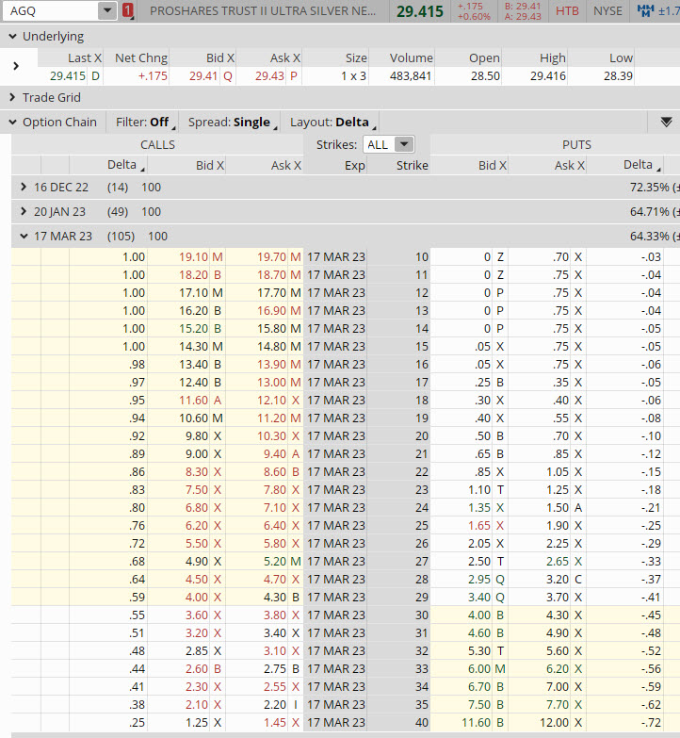Viewport: 680px width, 738px height.
Task: Click the red link number 1 icon
Action: click(129, 11)
